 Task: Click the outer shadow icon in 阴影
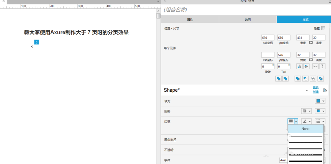coord(305,111)
